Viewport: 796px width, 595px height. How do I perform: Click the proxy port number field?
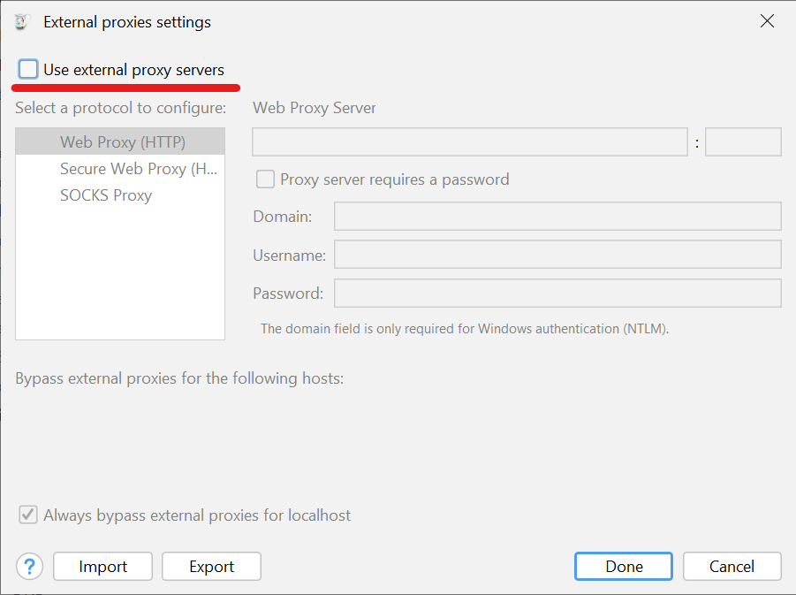point(742,141)
